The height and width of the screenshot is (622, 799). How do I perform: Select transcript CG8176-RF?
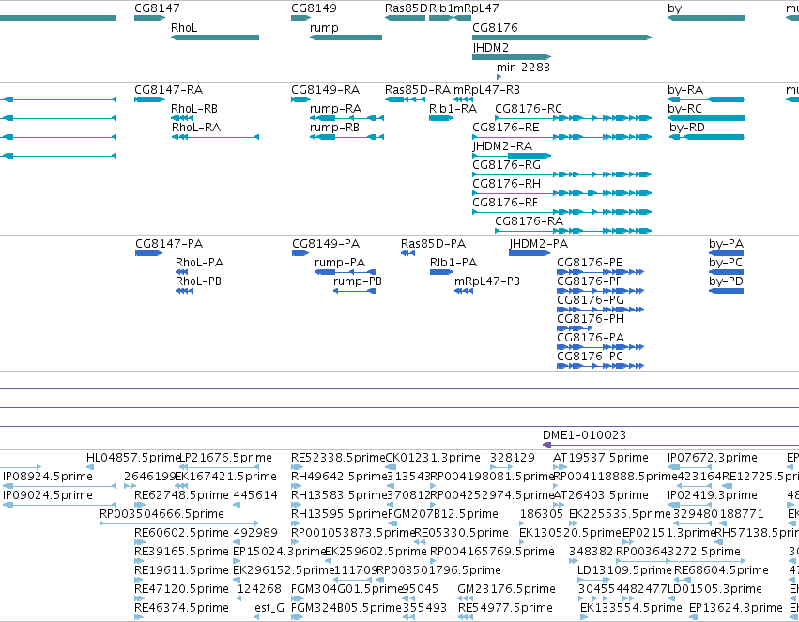click(x=505, y=203)
